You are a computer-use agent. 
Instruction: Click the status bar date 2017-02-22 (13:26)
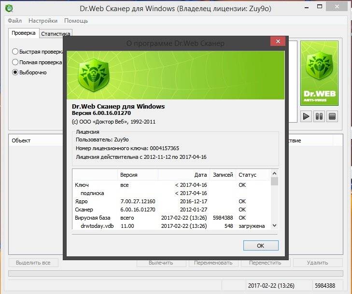point(271,285)
